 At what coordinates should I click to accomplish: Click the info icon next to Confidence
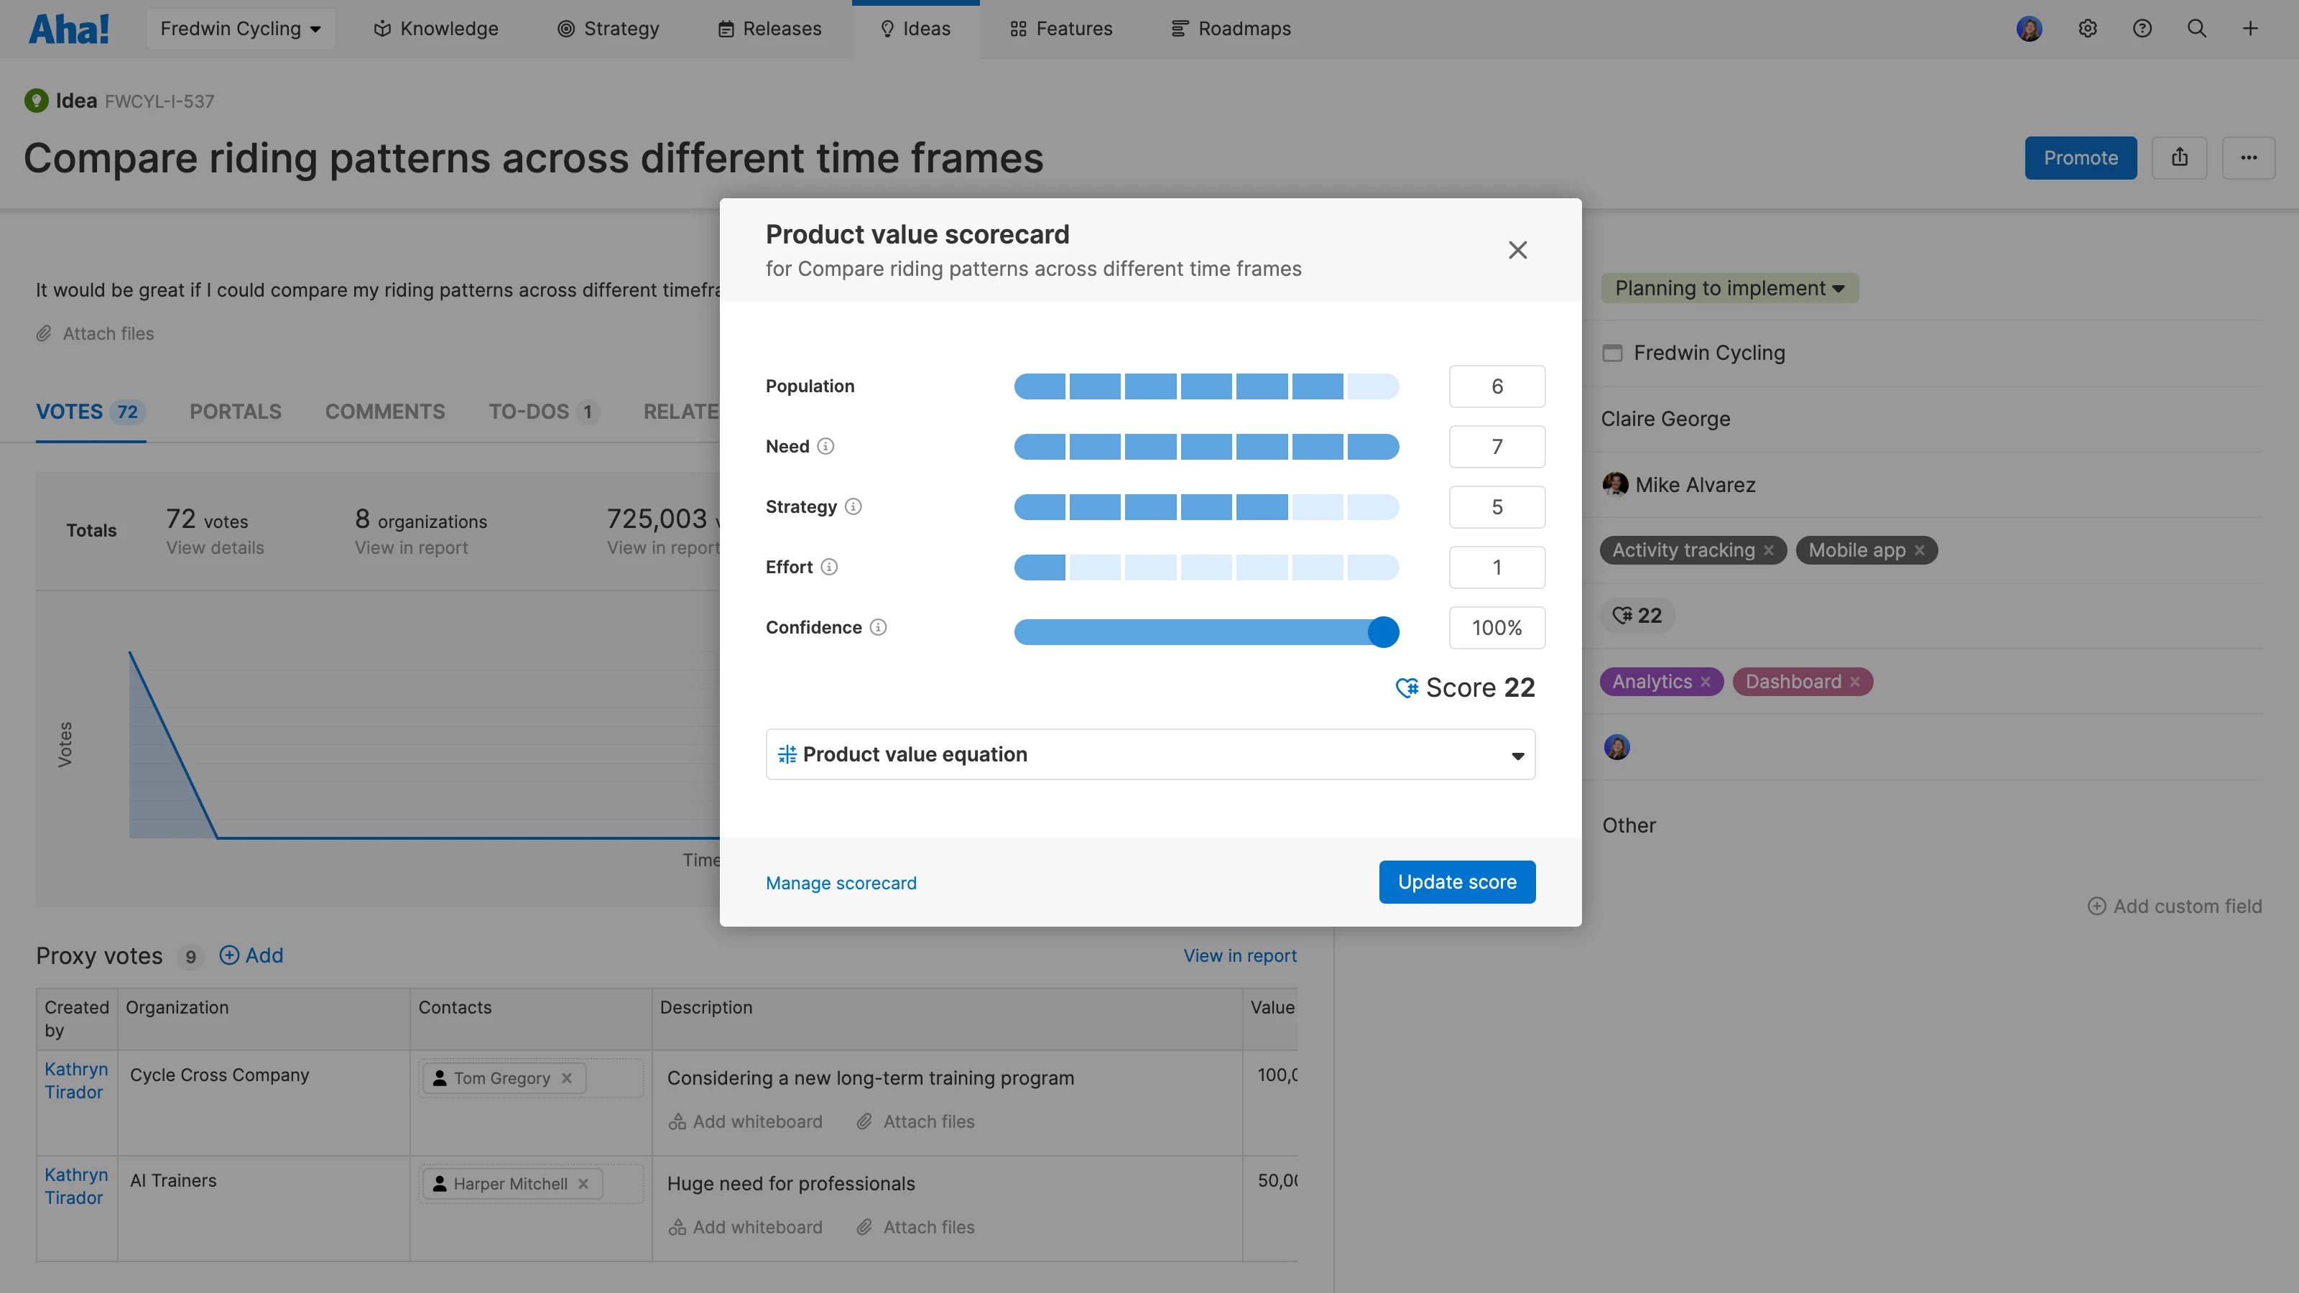pos(878,627)
